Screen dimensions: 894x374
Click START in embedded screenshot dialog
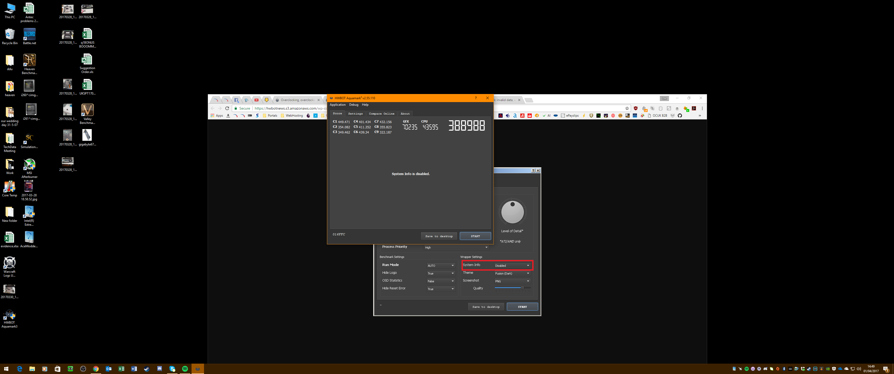(522, 307)
